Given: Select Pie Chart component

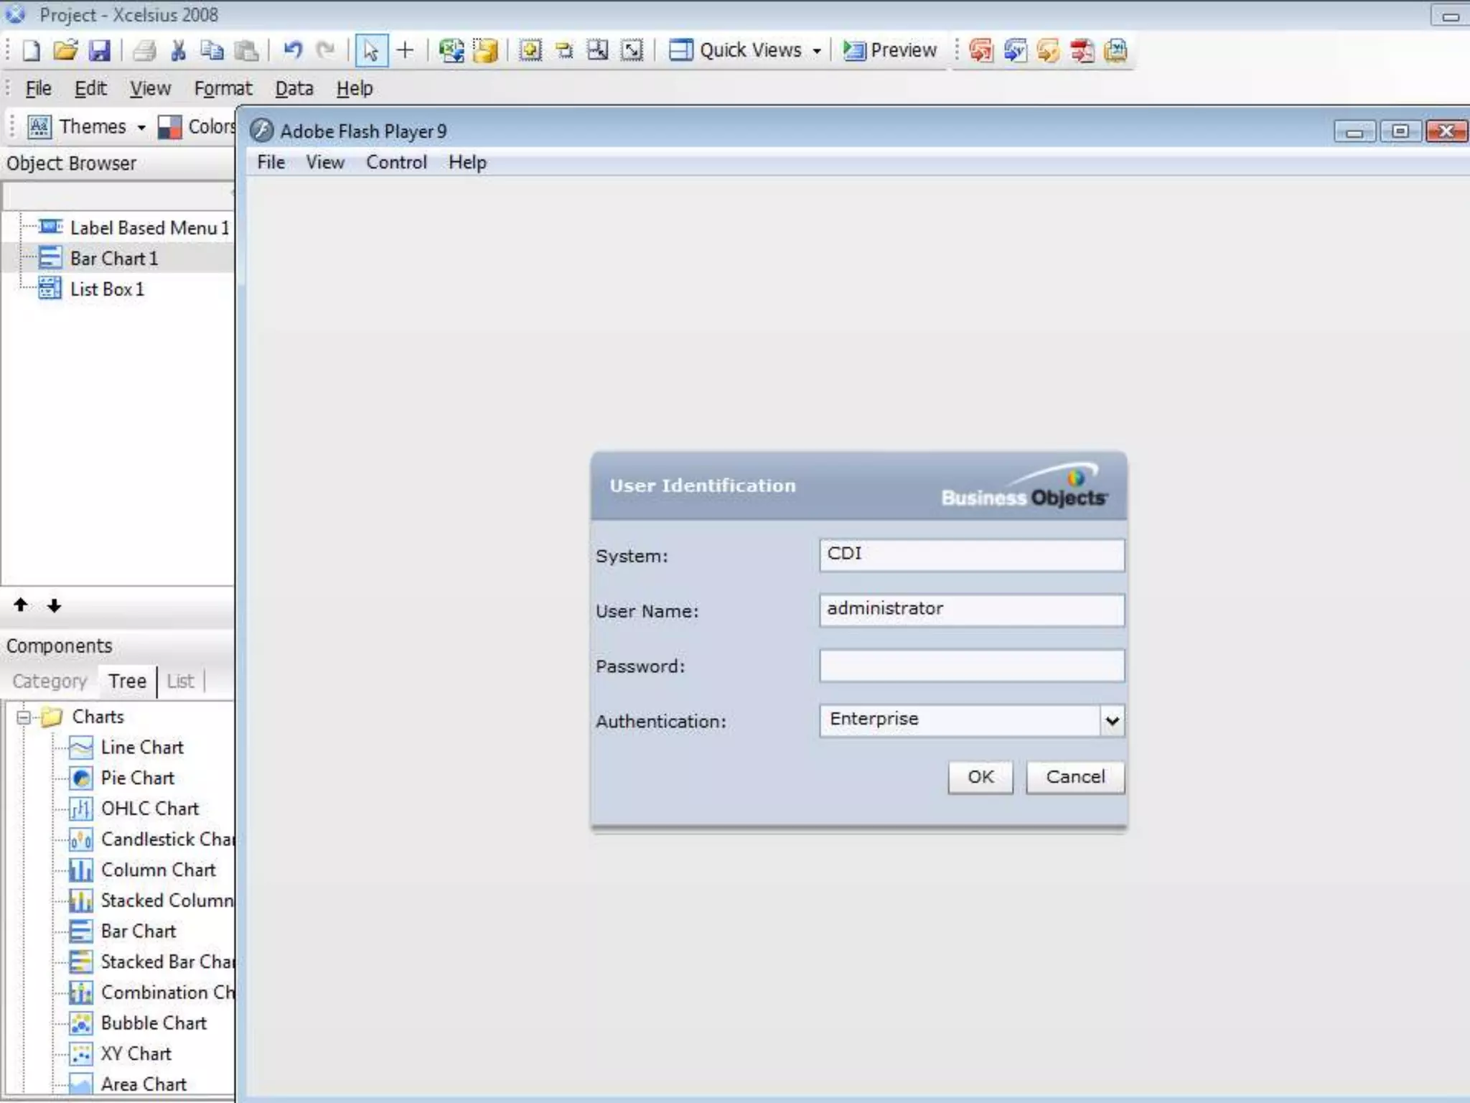Looking at the screenshot, I should (137, 778).
